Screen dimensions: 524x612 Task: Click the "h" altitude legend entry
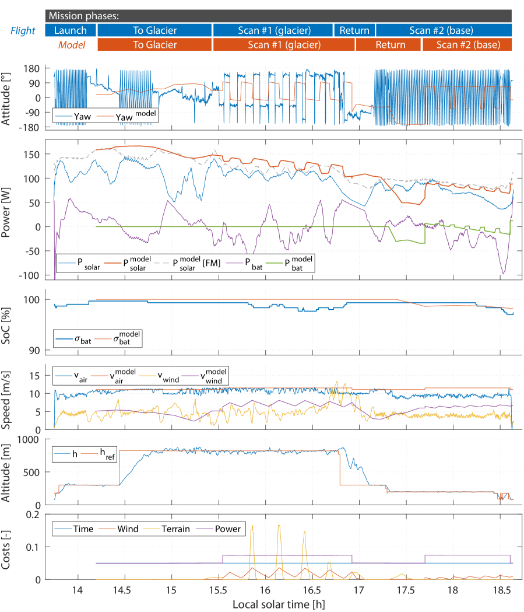tap(66, 454)
